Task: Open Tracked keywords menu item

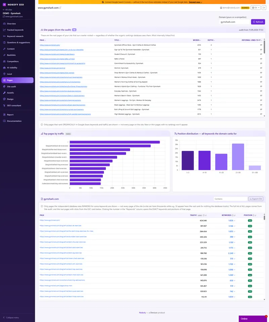Action: pyautogui.click(x=17, y=30)
